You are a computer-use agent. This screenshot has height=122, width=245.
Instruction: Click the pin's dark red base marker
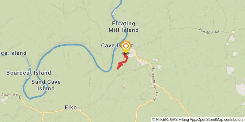coord(125,54)
